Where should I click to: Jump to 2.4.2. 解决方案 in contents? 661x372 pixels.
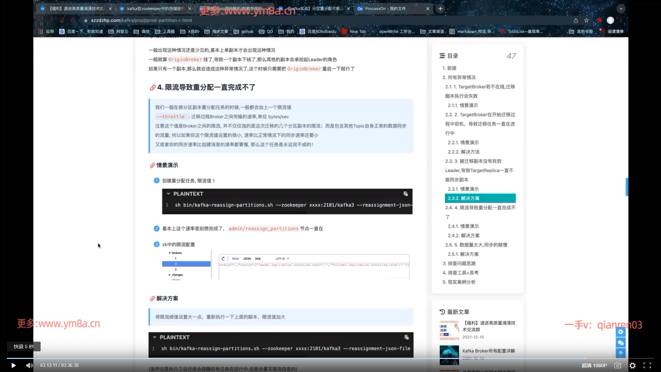coord(463,236)
